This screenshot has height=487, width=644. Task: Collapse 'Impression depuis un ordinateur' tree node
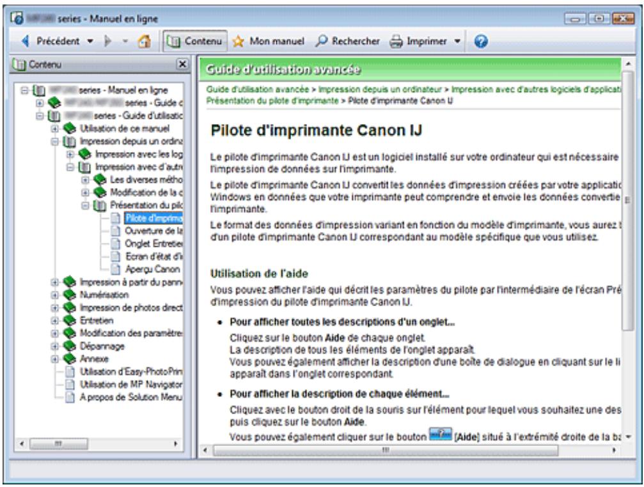[x=54, y=141]
